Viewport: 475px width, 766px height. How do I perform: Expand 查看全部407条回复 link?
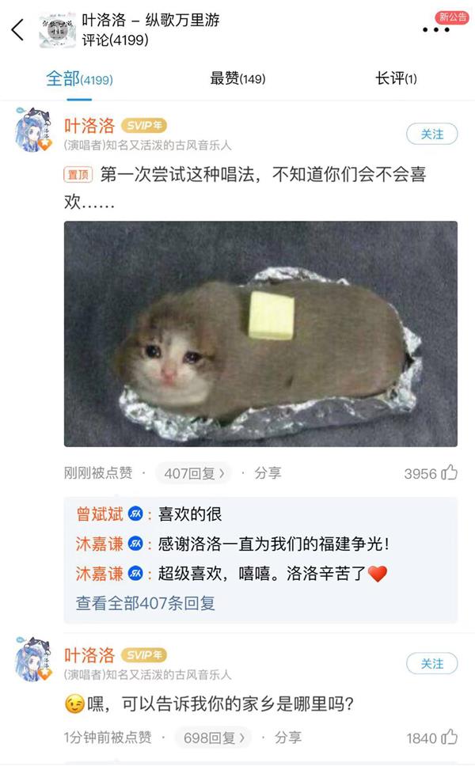coord(145,603)
